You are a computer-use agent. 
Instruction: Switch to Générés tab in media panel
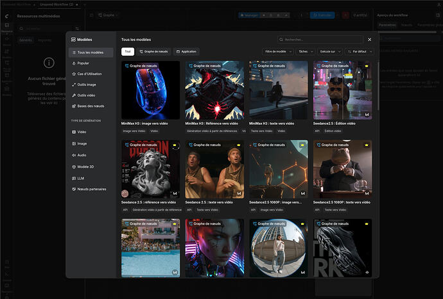[26, 40]
